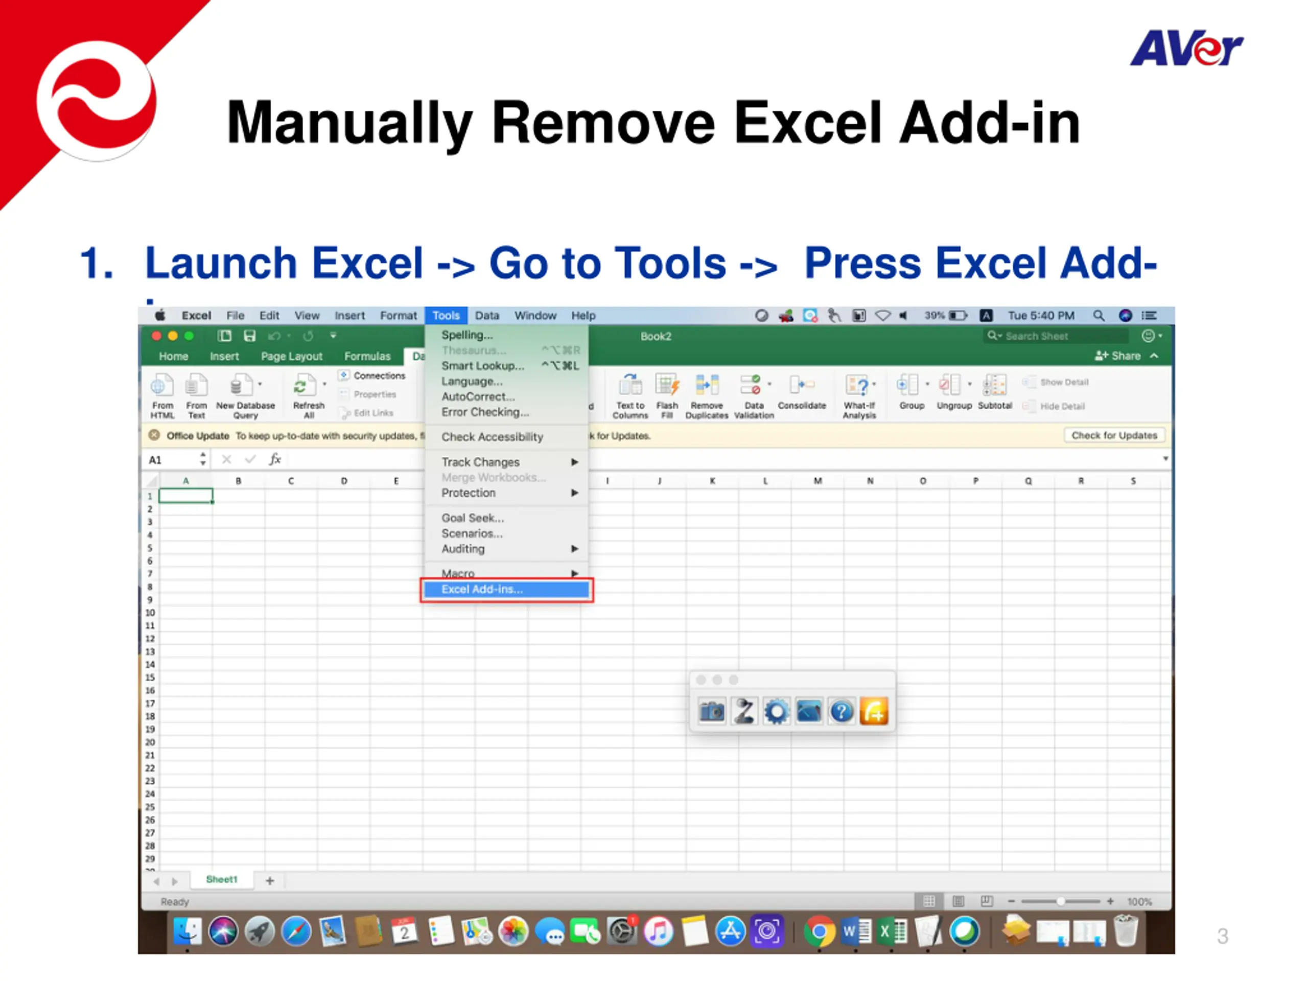Image resolution: width=1308 pixels, height=981 pixels.
Task: Open Data Validation tool
Action: point(754,395)
